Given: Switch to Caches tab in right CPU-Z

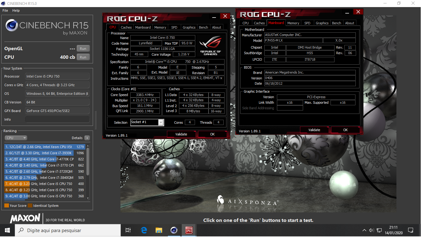Looking at the screenshot, I should click(x=259, y=23).
